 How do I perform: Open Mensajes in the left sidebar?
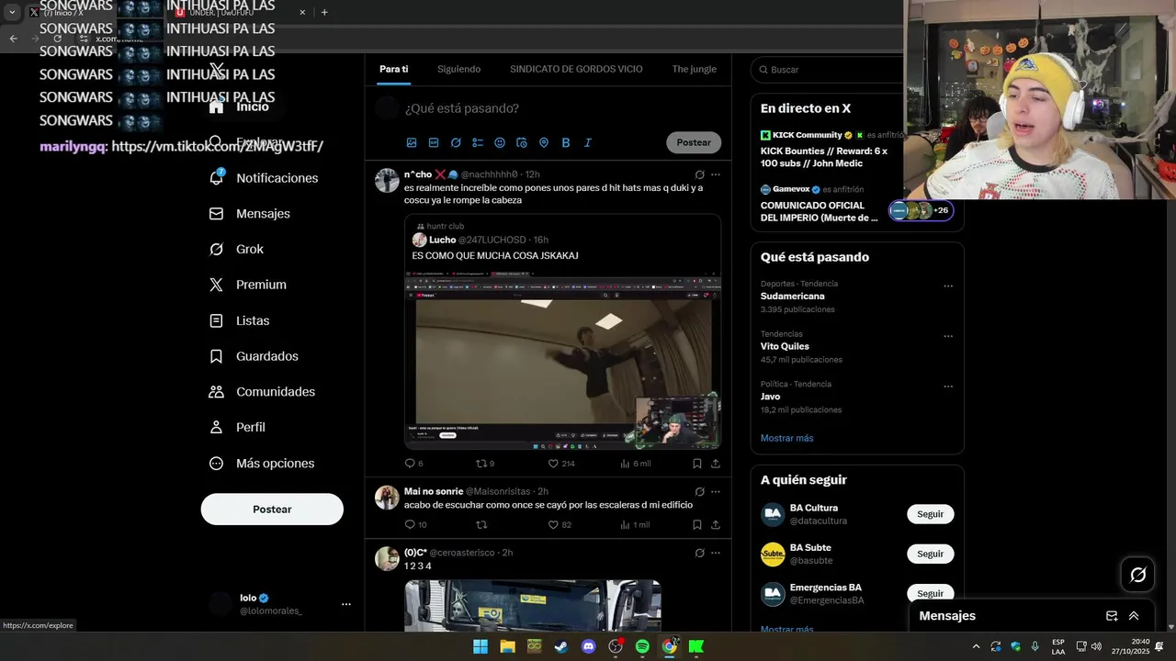pyautogui.click(x=250, y=213)
